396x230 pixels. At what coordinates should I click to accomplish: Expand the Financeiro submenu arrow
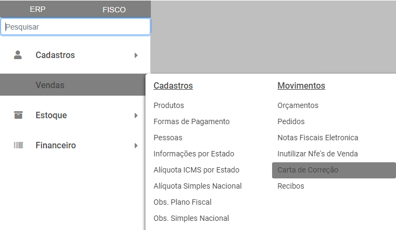[x=136, y=145]
